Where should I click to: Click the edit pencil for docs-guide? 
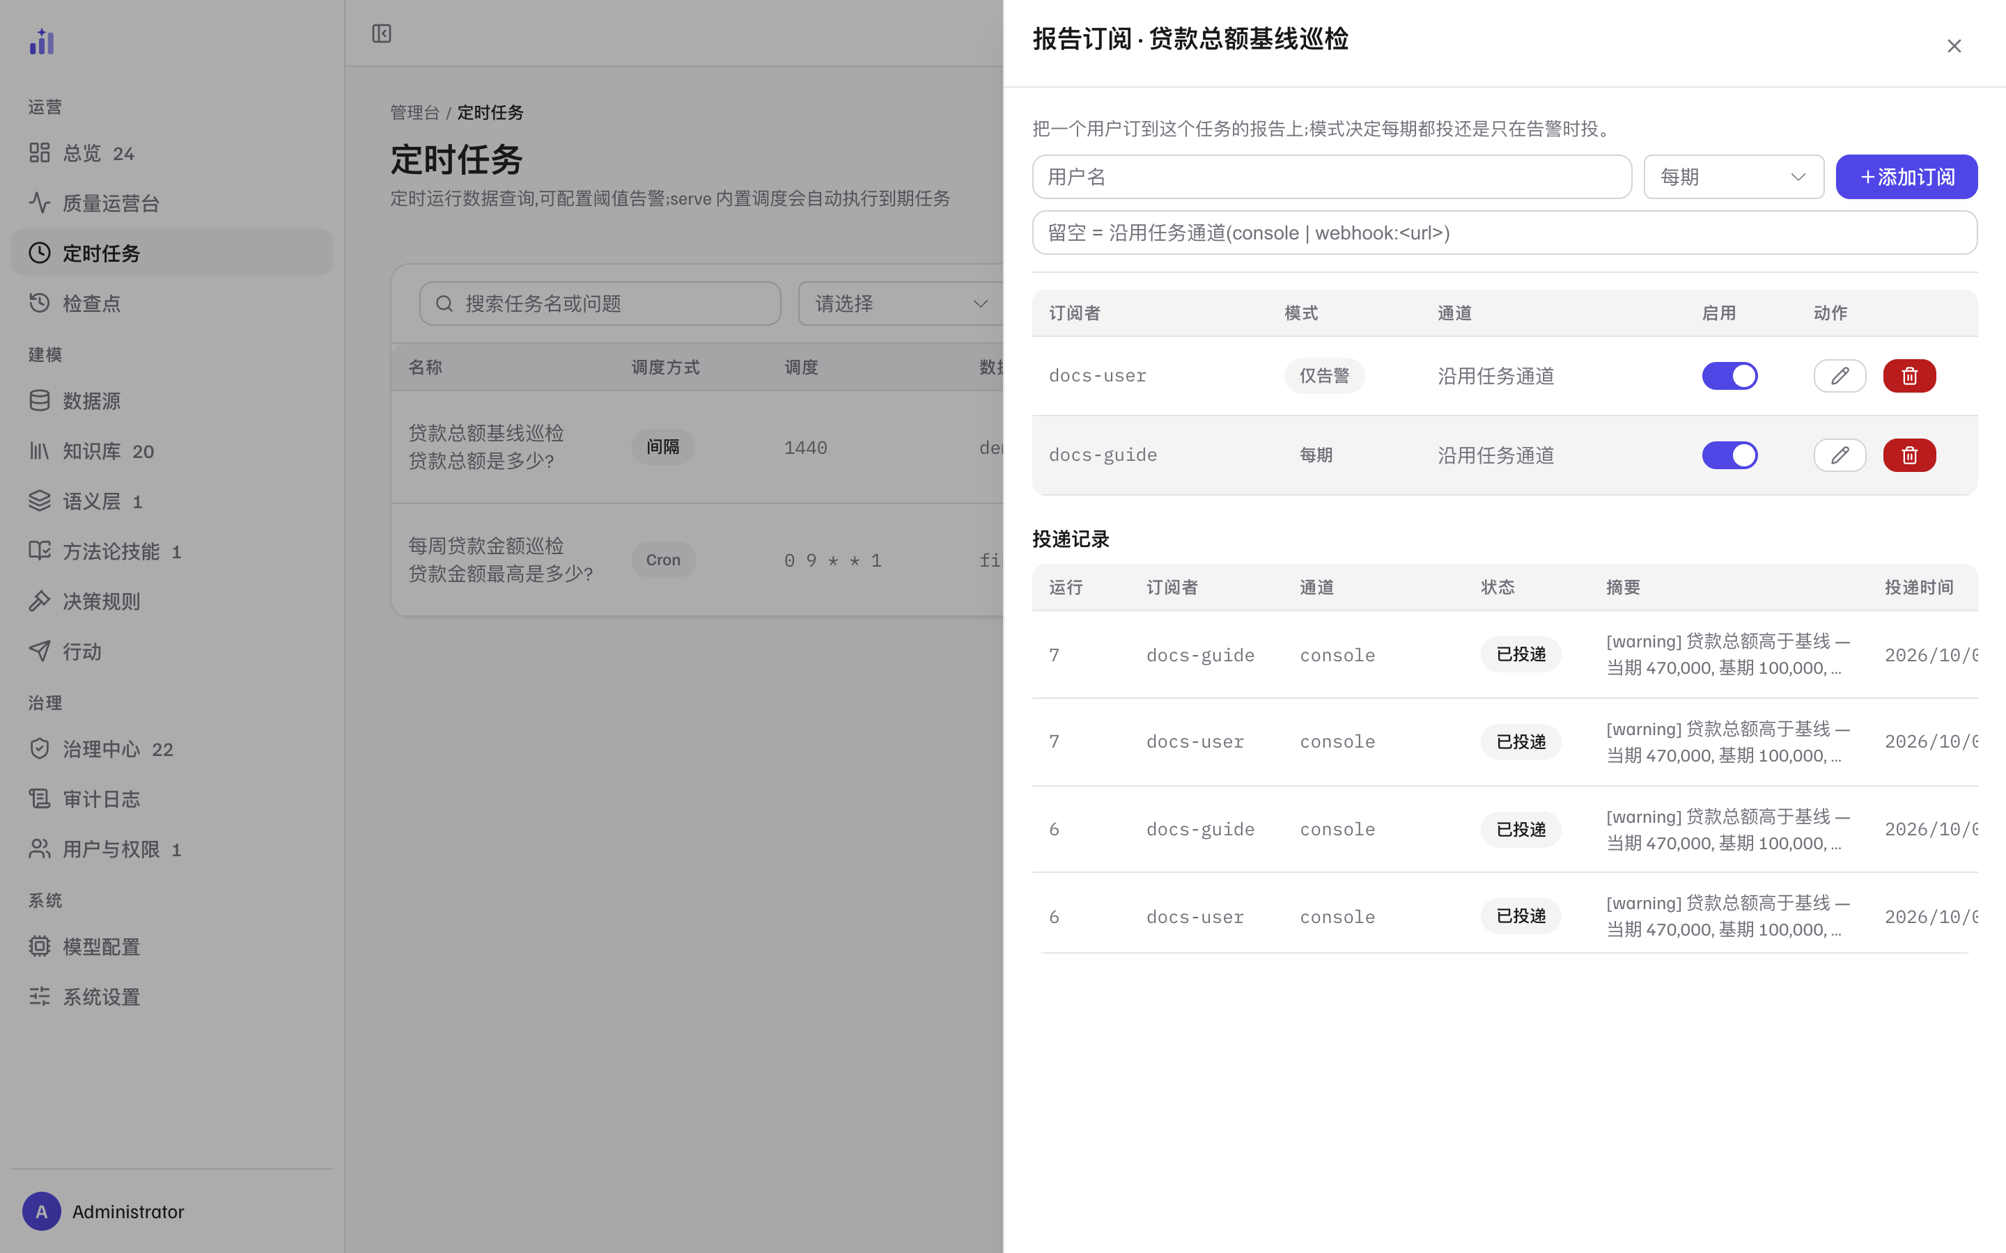pyautogui.click(x=1840, y=455)
